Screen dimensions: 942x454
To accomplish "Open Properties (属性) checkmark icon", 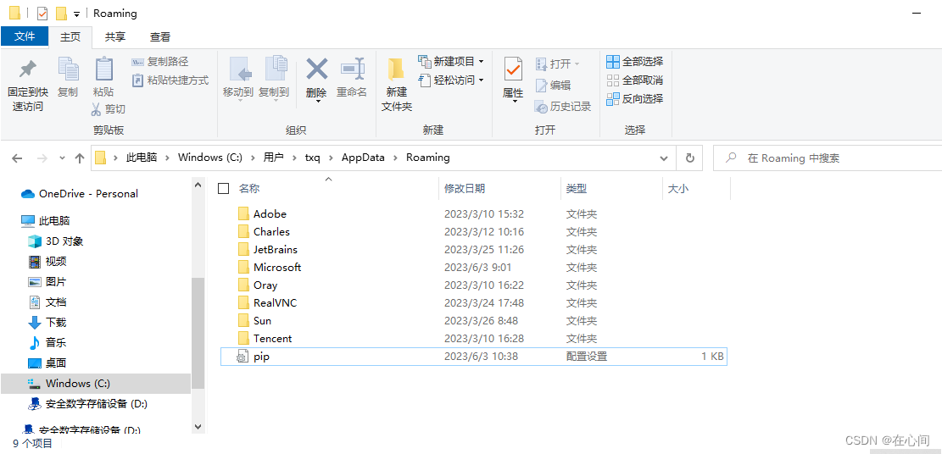I will click(513, 70).
